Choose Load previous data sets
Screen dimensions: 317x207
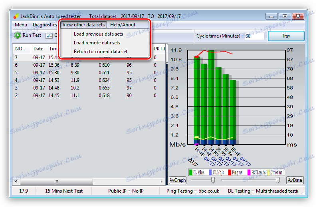tap(98, 34)
